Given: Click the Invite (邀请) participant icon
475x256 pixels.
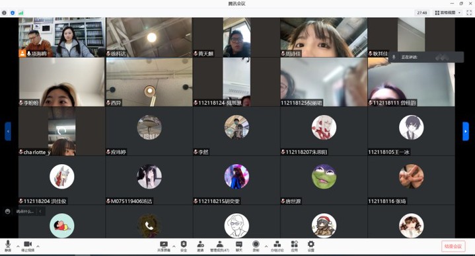Looking at the screenshot, I should click(200, 246).
